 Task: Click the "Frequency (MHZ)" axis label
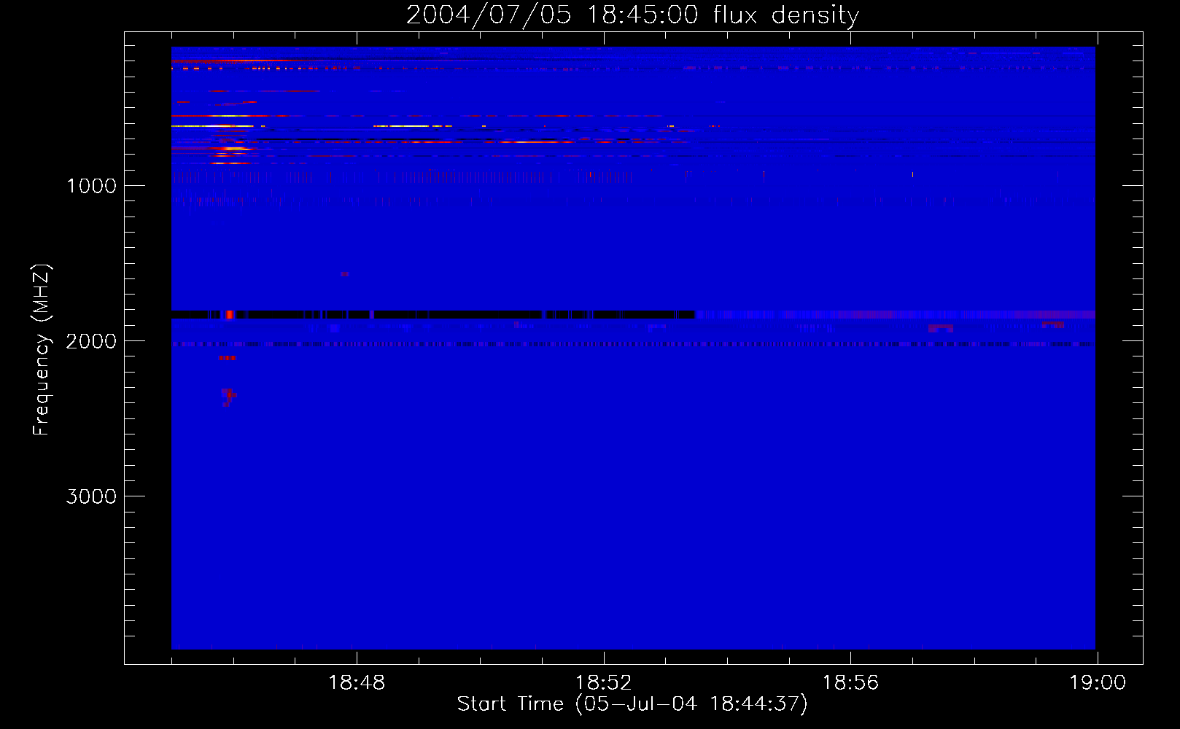tap(42, 350)
